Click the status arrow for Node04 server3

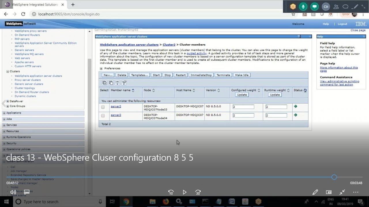pyautogui.click(x=295, y=115)
